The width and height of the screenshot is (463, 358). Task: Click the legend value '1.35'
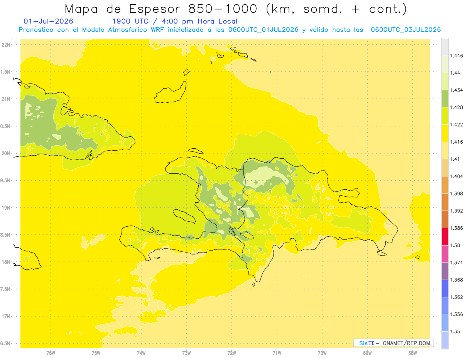pos(456,331)
